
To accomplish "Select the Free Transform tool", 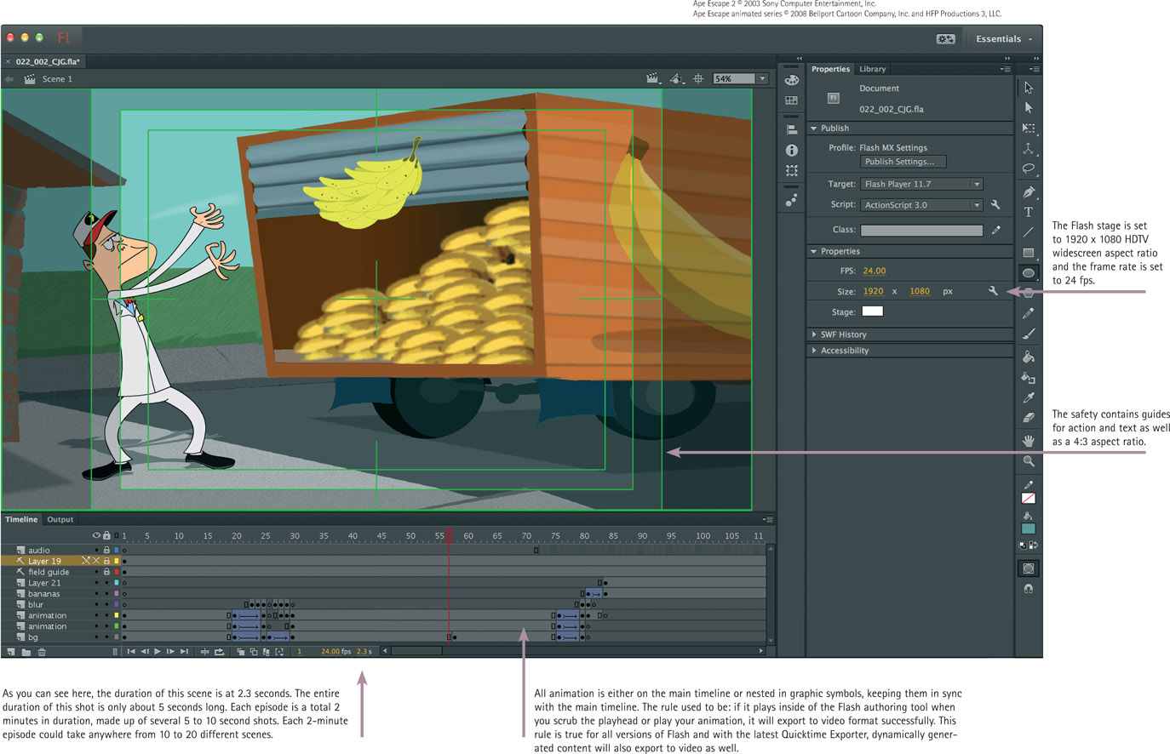I will [1029, 129].
